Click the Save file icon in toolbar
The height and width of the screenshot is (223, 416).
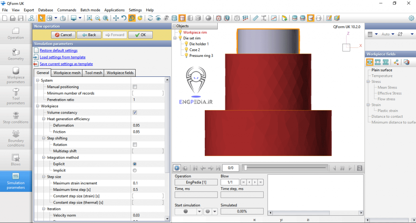click(x=21, y=18)
